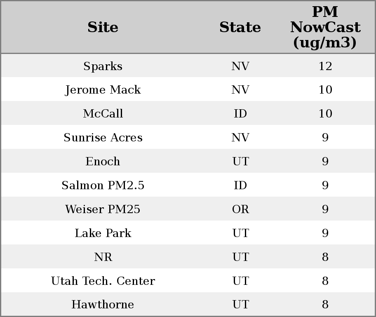The width and height of the screenshot is (376, 317).
Task: Click the ID state cell for McCall
Action: point(240,114)
